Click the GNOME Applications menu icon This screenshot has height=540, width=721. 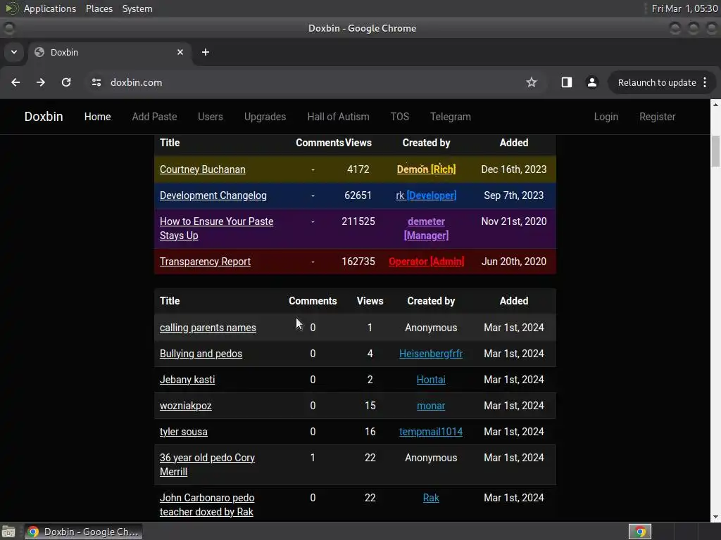(12, 8)
